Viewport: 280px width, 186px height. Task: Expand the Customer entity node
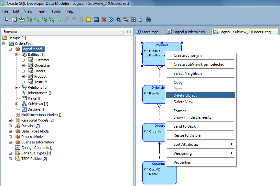(23, 60)
